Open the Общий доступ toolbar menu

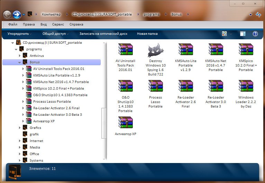click(x=55, y=34)
